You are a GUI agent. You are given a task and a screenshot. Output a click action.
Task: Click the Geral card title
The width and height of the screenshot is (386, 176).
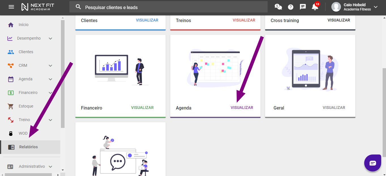[279, 108]
